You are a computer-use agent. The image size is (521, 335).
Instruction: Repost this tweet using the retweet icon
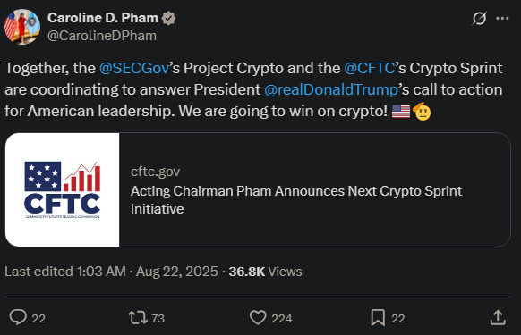click(138, 317)
